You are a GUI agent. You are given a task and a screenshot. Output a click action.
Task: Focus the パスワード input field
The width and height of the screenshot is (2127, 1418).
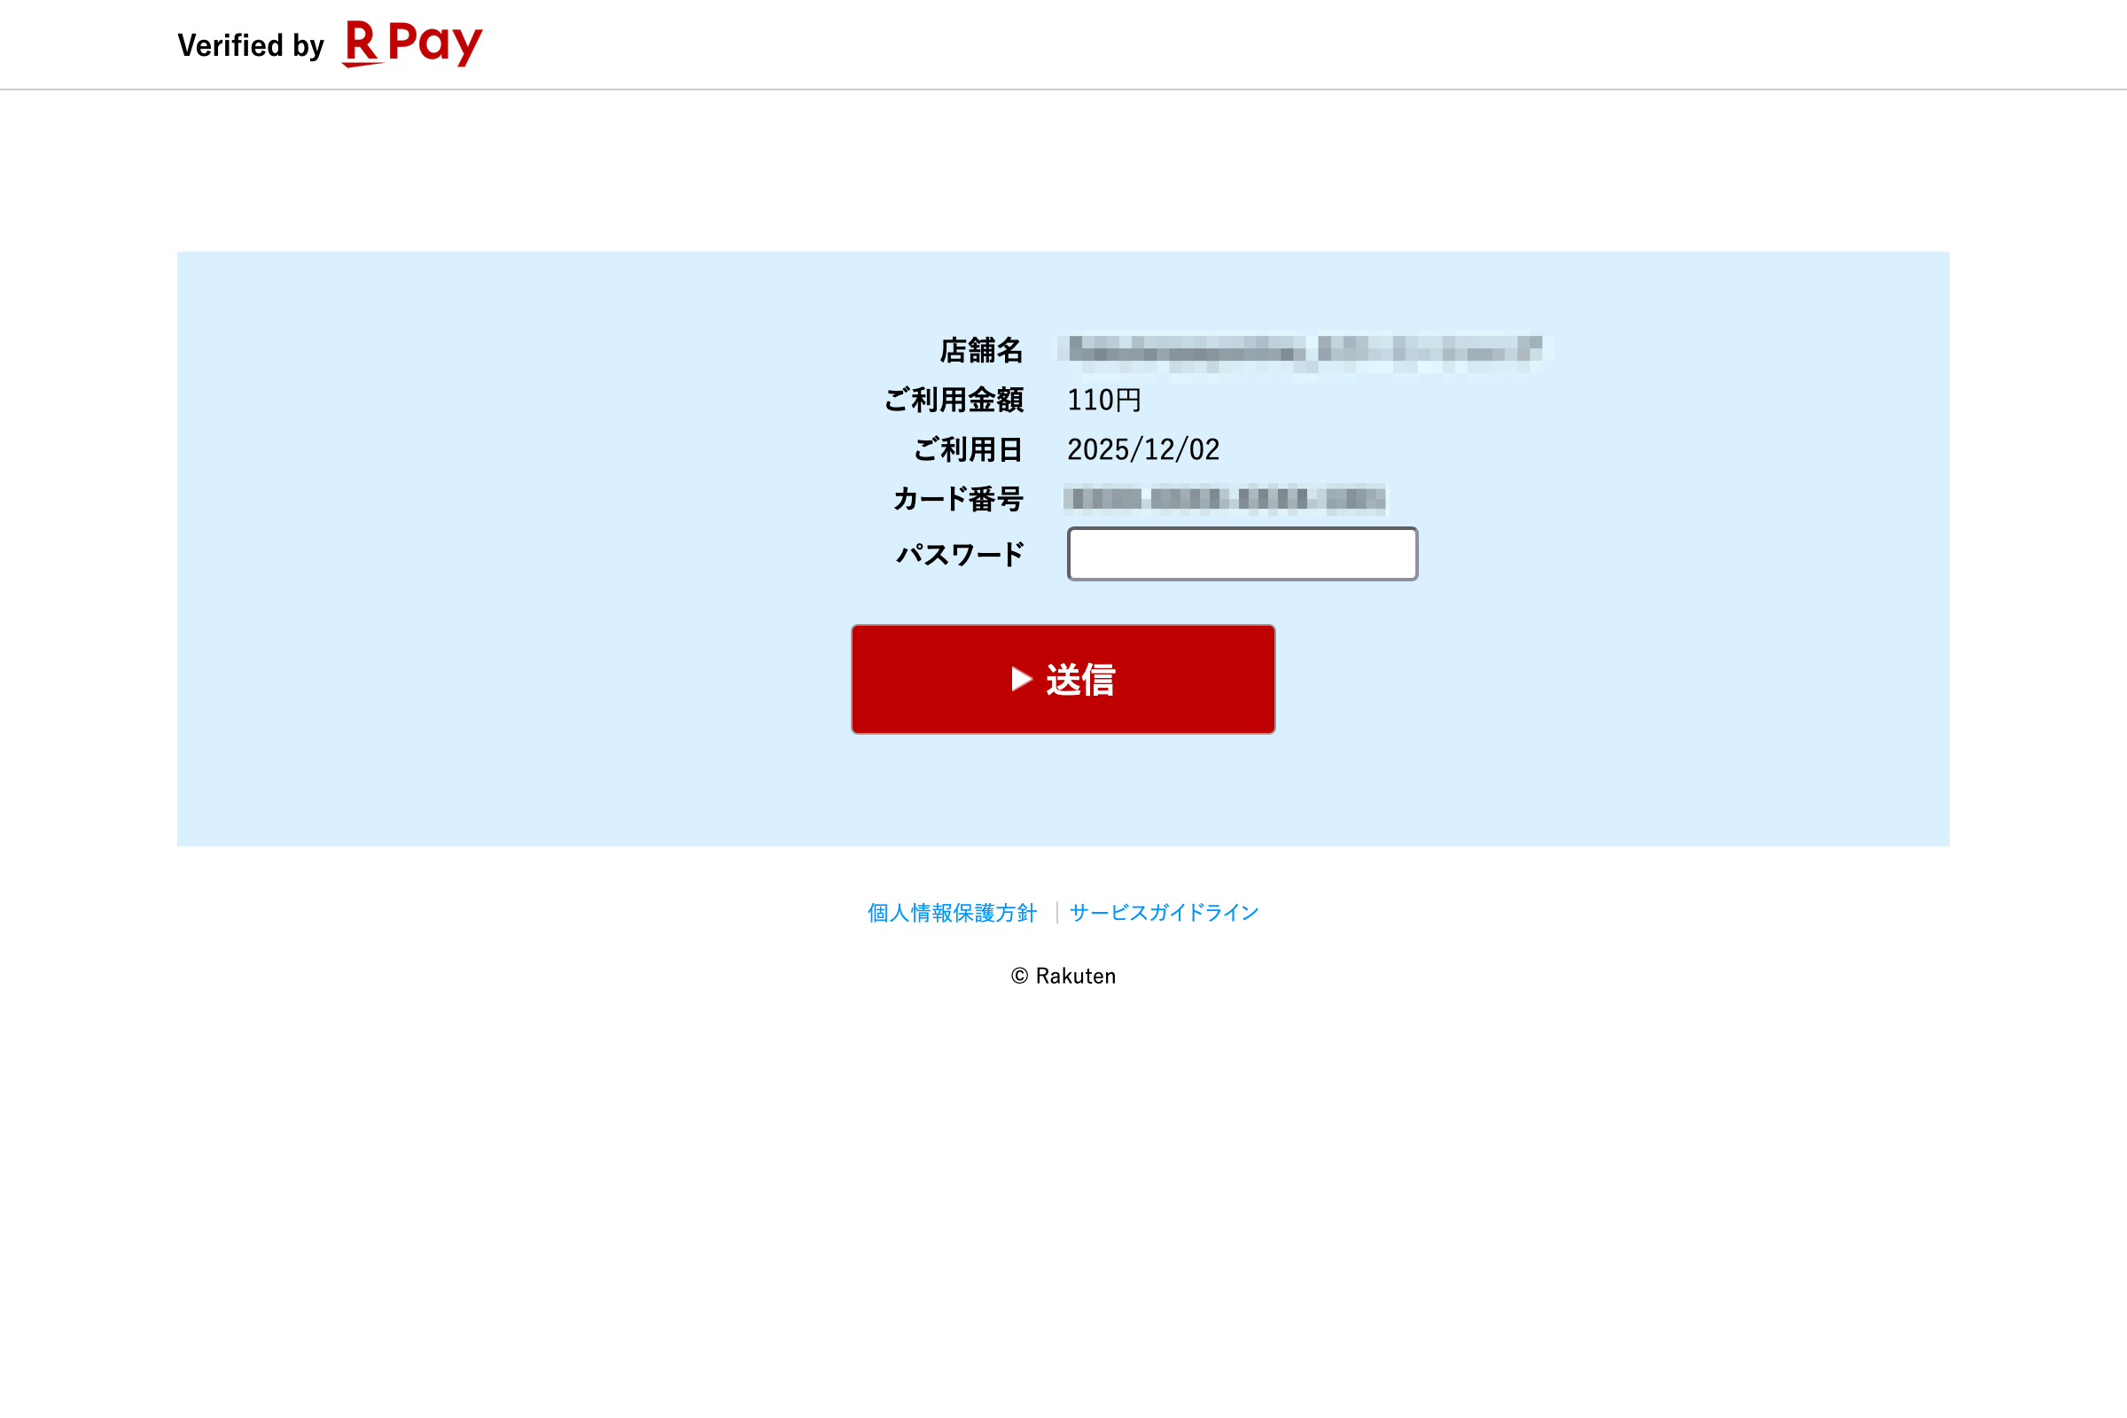1243,553
